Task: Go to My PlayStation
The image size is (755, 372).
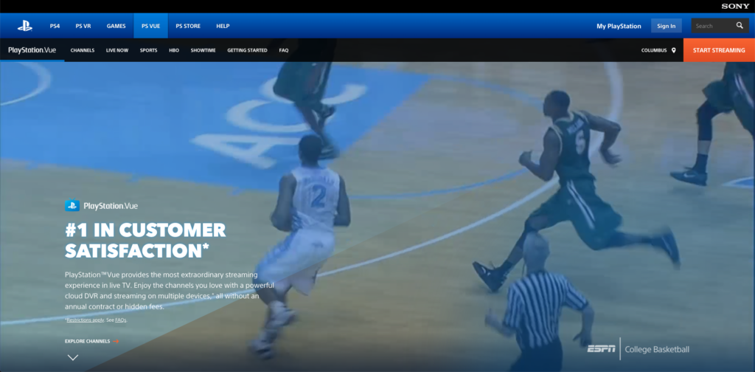Action: click(619, 26)
